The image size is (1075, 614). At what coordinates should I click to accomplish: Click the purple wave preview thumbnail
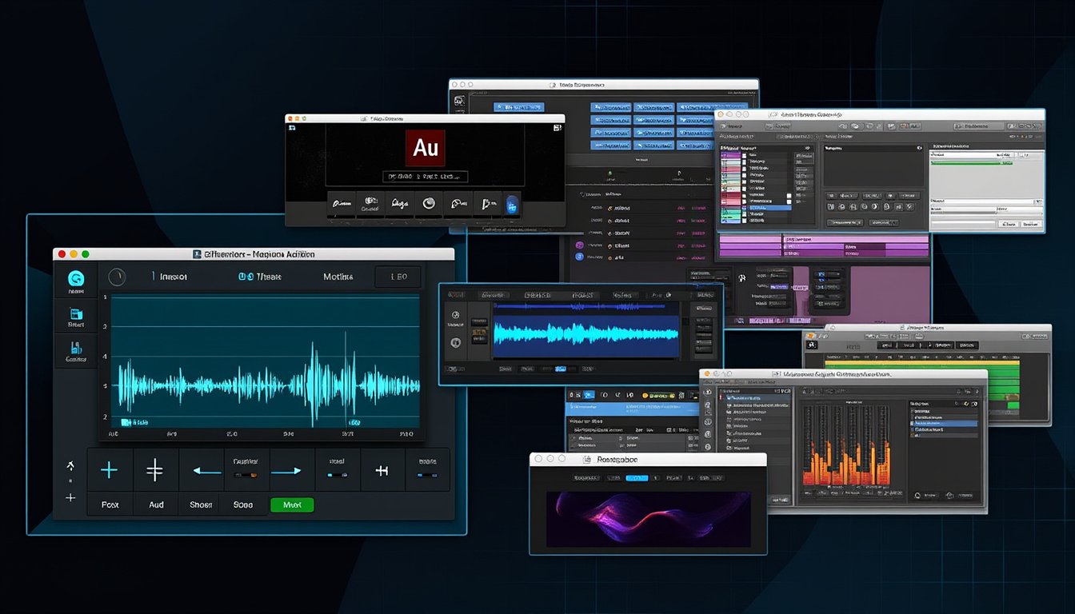pos(649,518)
